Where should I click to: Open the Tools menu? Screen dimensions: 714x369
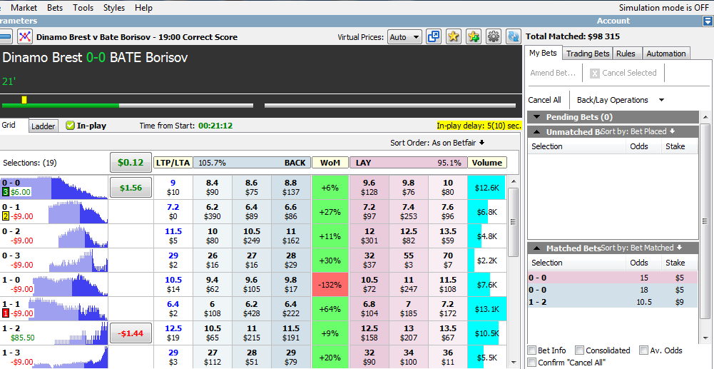pyautogui.click(x=83, y=8)
